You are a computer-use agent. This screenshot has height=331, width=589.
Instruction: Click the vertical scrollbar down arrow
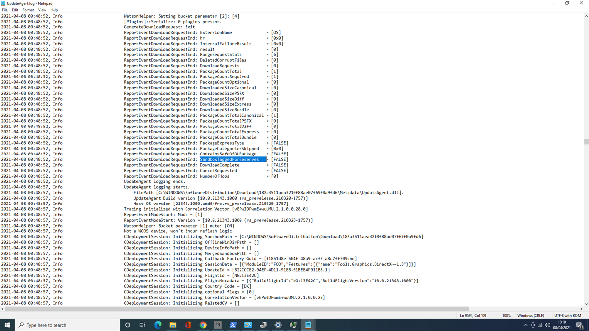(x=586, y=303)
